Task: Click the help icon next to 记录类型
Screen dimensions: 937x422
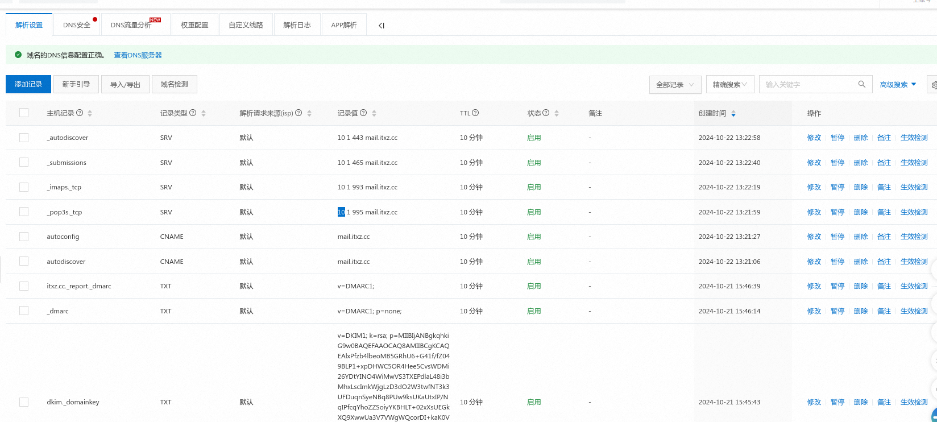Action: click(x=193, y=113)
